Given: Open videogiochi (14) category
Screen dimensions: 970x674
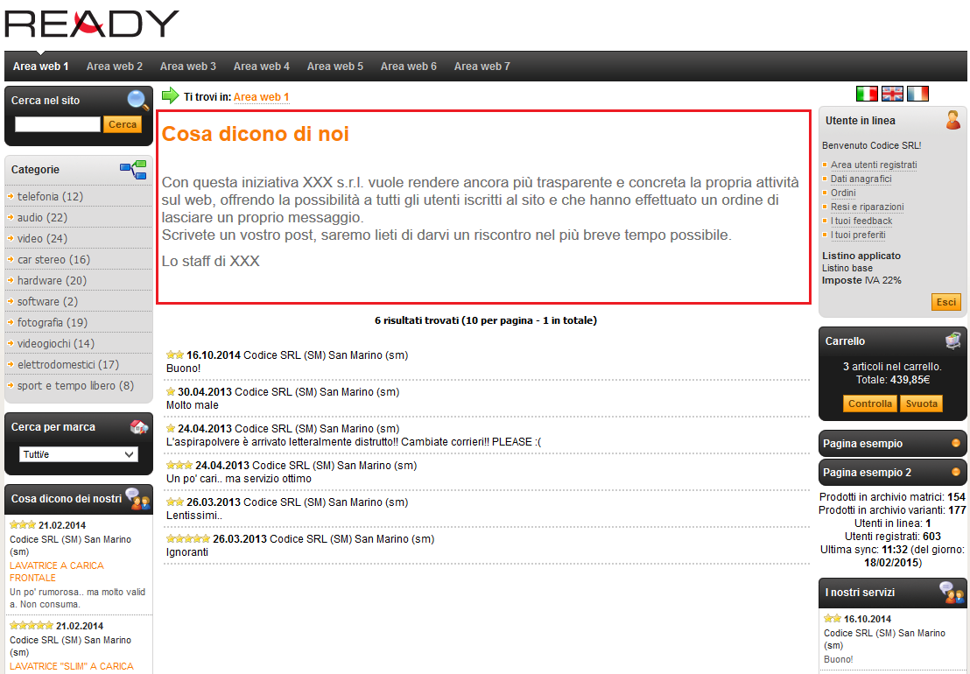Looking at the screenshot, I should click(x=56, y=344).
